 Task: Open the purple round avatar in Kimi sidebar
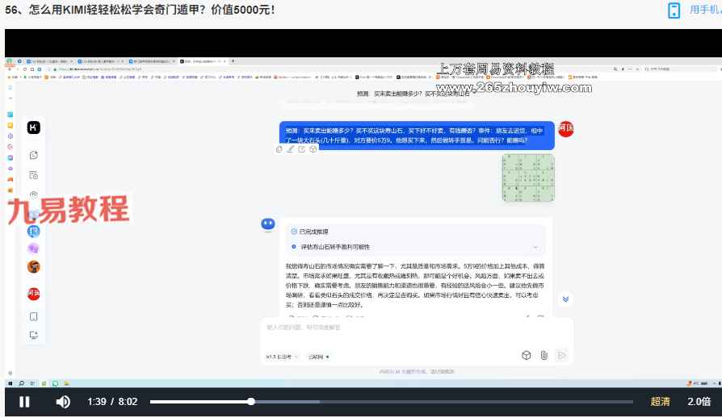[34, 249]
